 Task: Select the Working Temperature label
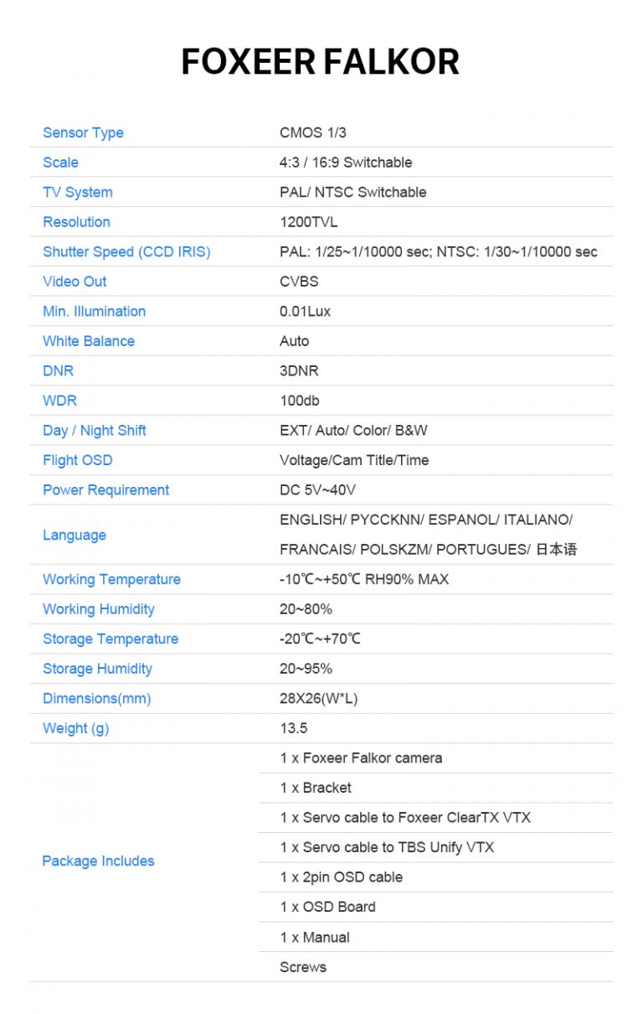coord(111,579)
